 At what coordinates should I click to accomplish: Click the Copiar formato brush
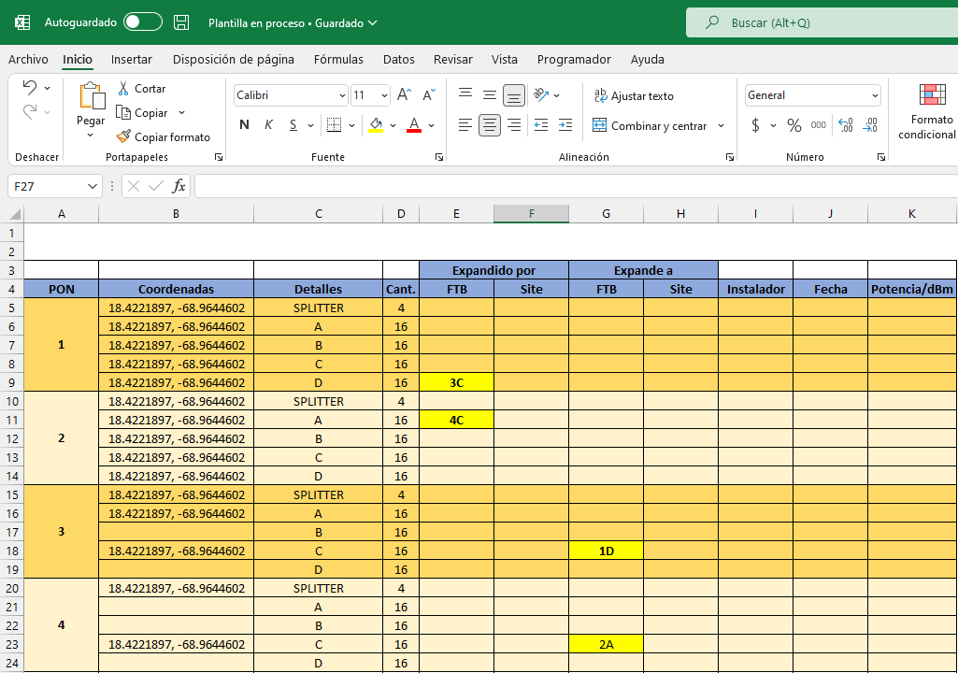pyautogui.click(x=123, y=136)
